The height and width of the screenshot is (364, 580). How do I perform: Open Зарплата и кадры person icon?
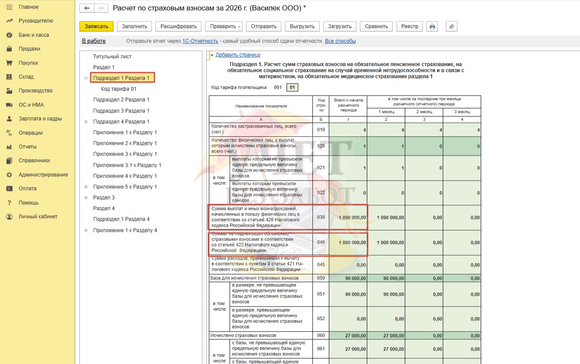(x=9, y=119)
